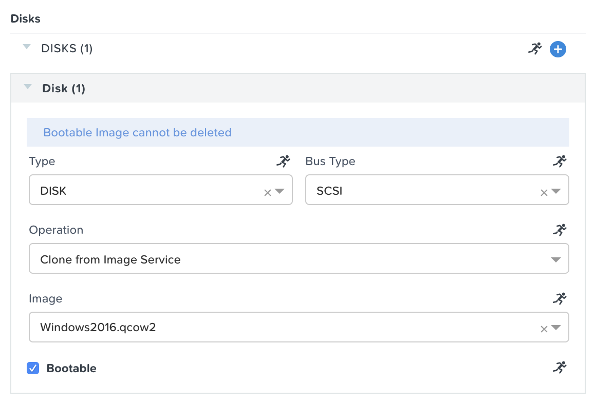The width and height of the screenshot is (595, 405).
Task: Toggle runtime icon for Image field
Action: 560,299
